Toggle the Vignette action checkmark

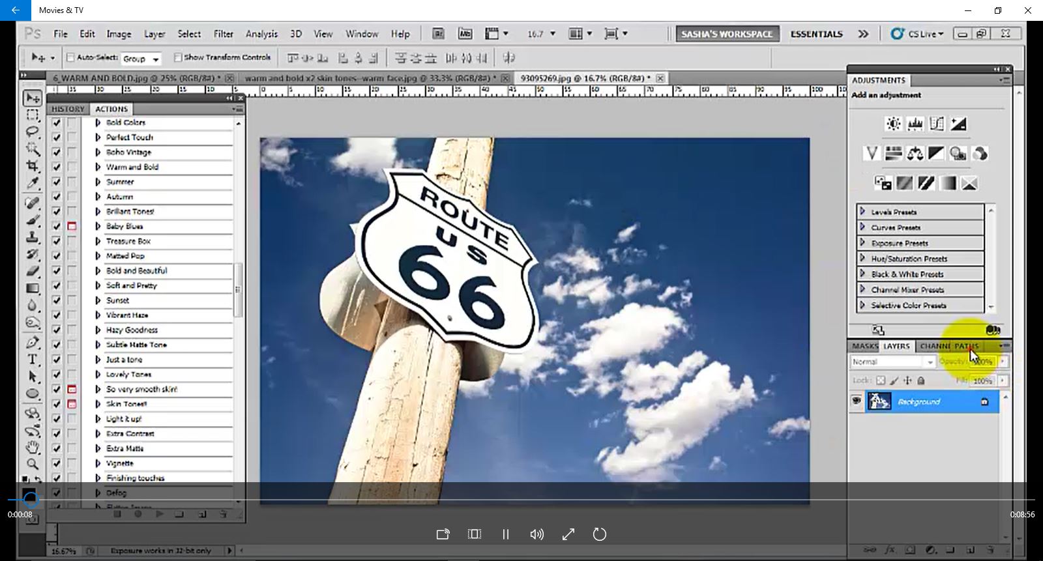pos(57,463)
